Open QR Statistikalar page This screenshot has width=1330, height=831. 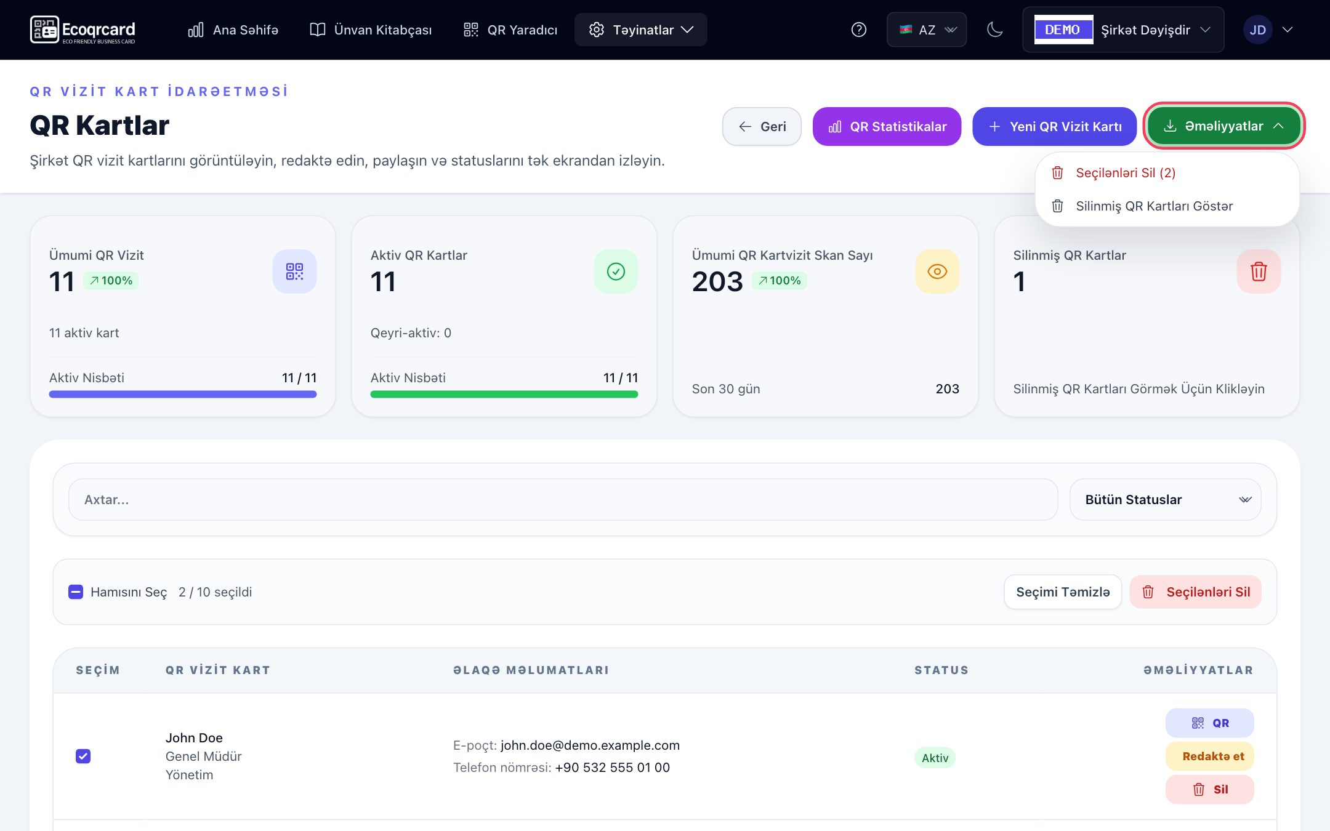tap(887, 127)
